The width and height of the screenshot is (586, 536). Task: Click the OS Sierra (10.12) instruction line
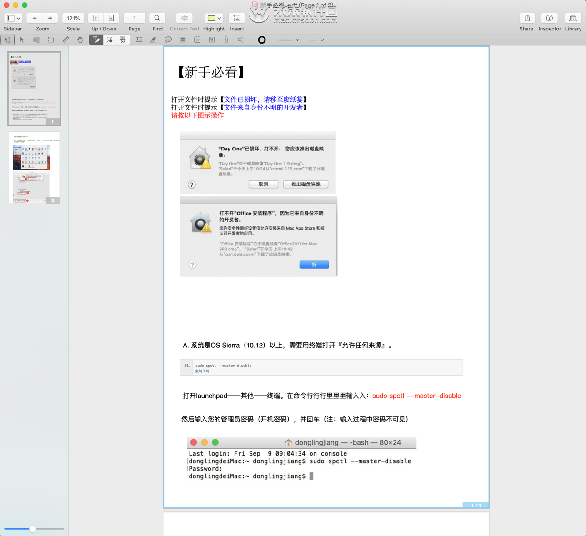288,346
